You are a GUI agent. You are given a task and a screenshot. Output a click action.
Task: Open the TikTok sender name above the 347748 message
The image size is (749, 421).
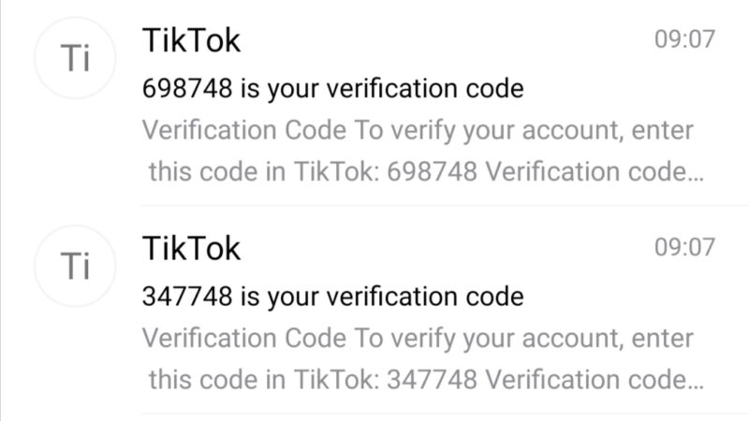191,248
